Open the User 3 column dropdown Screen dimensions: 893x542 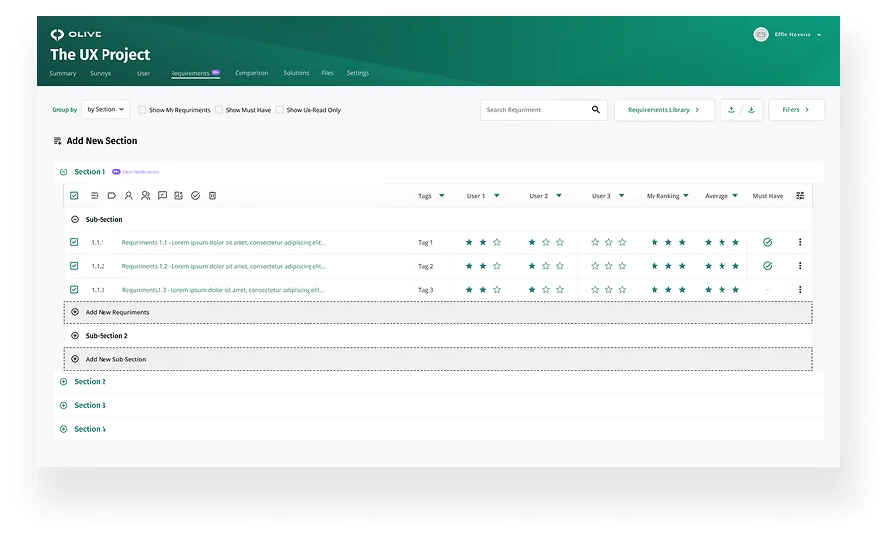(621, 196)
